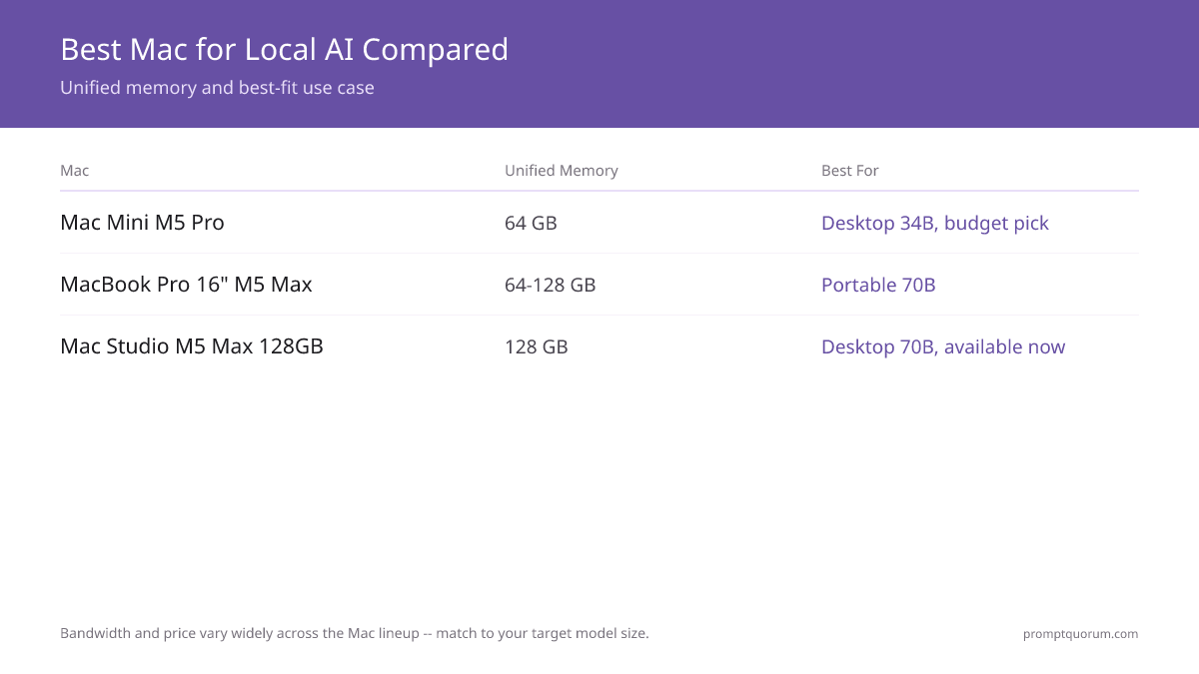This screenshot has width=1199, height=674.
Task: Click the promptquorum.com source label
Action: tap(1080, 634)
